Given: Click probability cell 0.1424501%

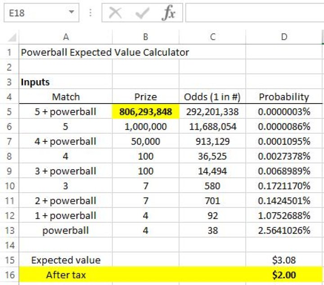Looking at the screenshot, I should click(x=284, y=201).
